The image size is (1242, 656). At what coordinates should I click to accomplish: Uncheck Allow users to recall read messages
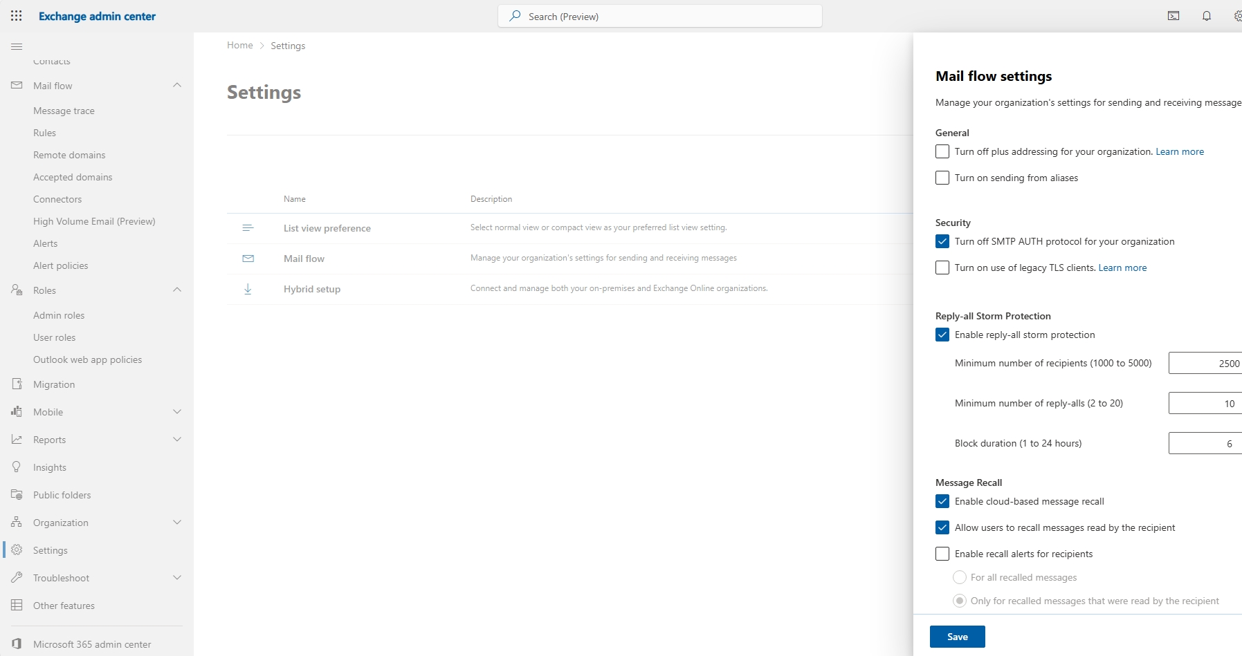click(x=942, y=527)
